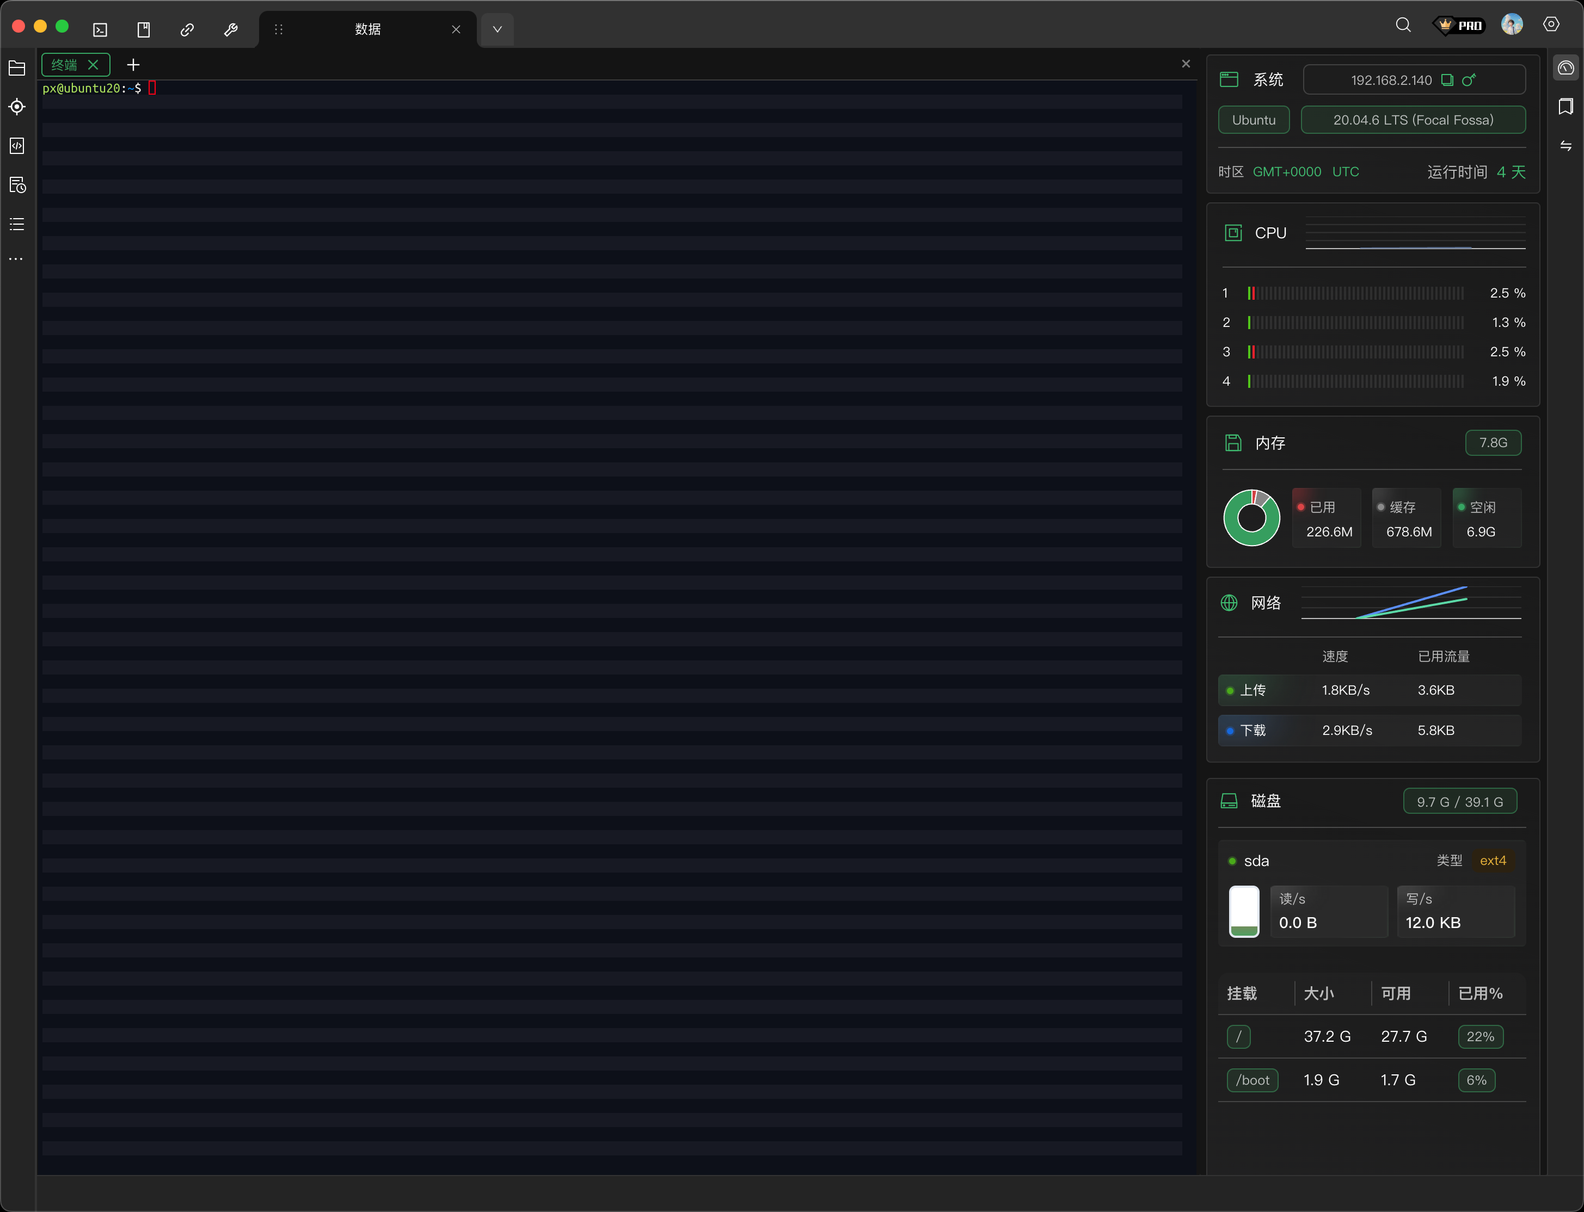Open the file manager folder icon in sidebar
1584x1212 pixels.
(x=17, y=69)
